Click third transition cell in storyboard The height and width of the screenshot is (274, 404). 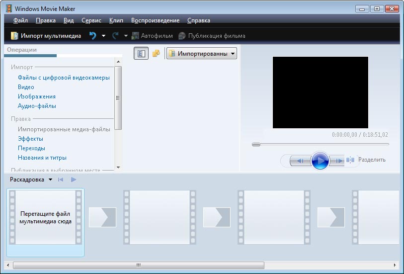331,217
